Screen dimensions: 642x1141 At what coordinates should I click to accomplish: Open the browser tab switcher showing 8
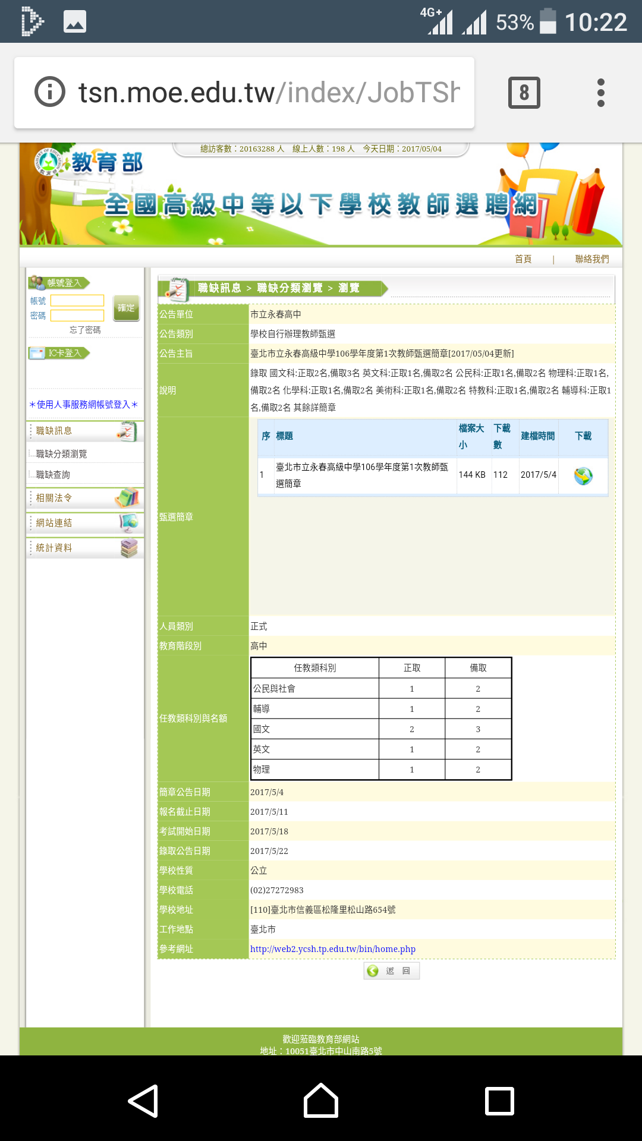524,93
